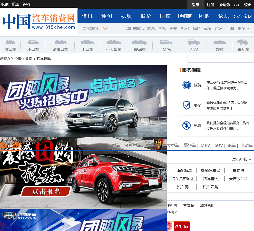Expand 更多 hot cities list
Screen dimensions: 254x231
[x=243, y=28]
